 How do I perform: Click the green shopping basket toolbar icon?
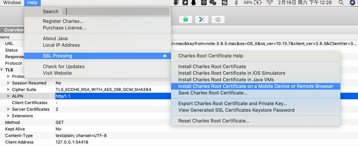186,19
